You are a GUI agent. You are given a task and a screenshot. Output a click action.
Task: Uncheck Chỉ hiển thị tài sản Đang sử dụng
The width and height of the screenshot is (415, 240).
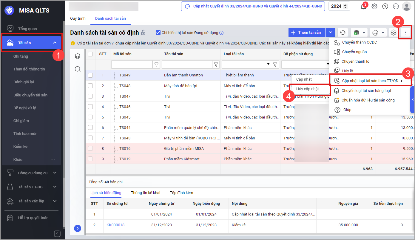158,33
